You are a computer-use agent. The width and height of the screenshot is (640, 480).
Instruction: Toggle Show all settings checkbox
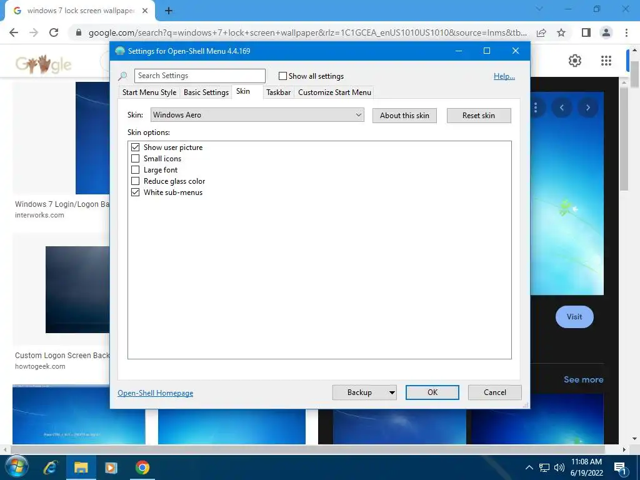pos(282,76)
